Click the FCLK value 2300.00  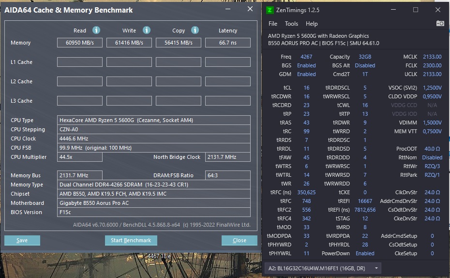[432, 65]
